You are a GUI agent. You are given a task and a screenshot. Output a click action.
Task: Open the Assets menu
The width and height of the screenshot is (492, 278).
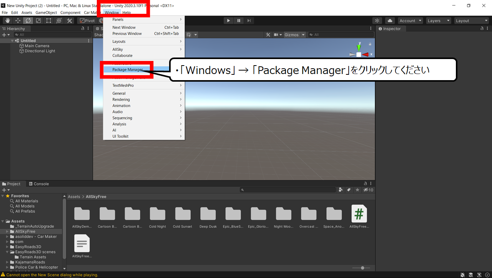pos(27,13)
